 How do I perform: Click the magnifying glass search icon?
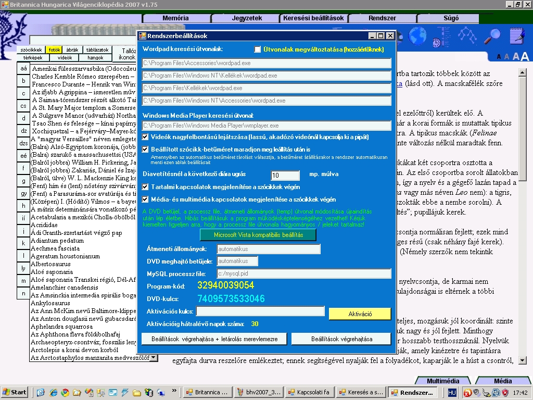[x=492, y=36]
